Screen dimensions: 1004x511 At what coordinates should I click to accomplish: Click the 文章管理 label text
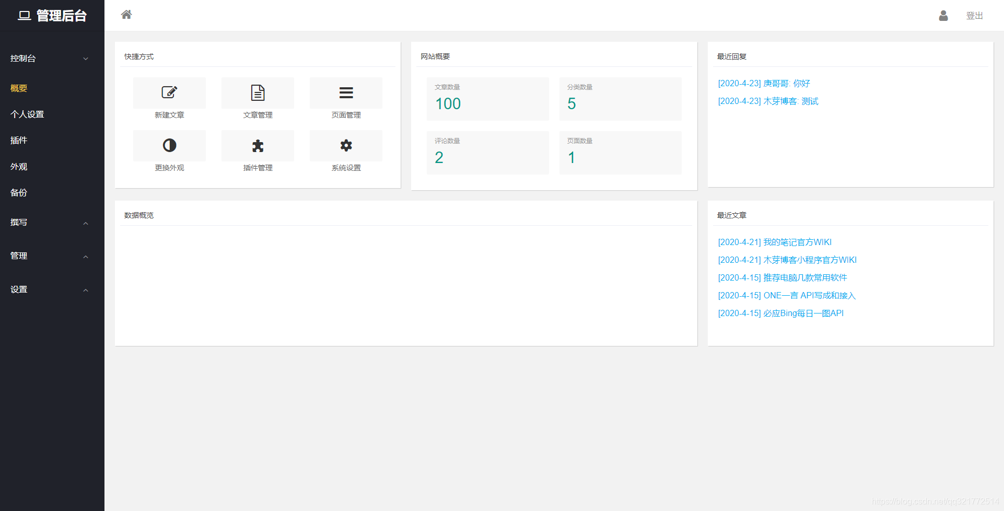point(258,115)
